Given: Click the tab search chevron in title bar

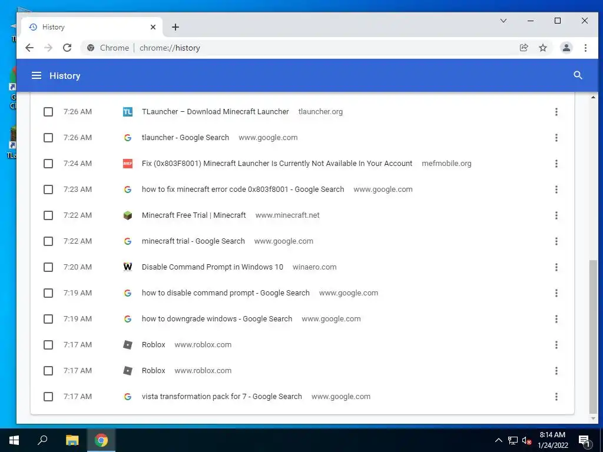Looking at the screenshot, I should [x=503, y=21].
